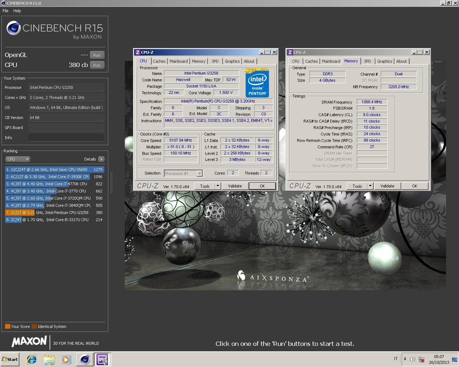This screenshot has width=459, height=367.
Task: Switch to About tab in right CPU-Z
Action: pos(402,61)
